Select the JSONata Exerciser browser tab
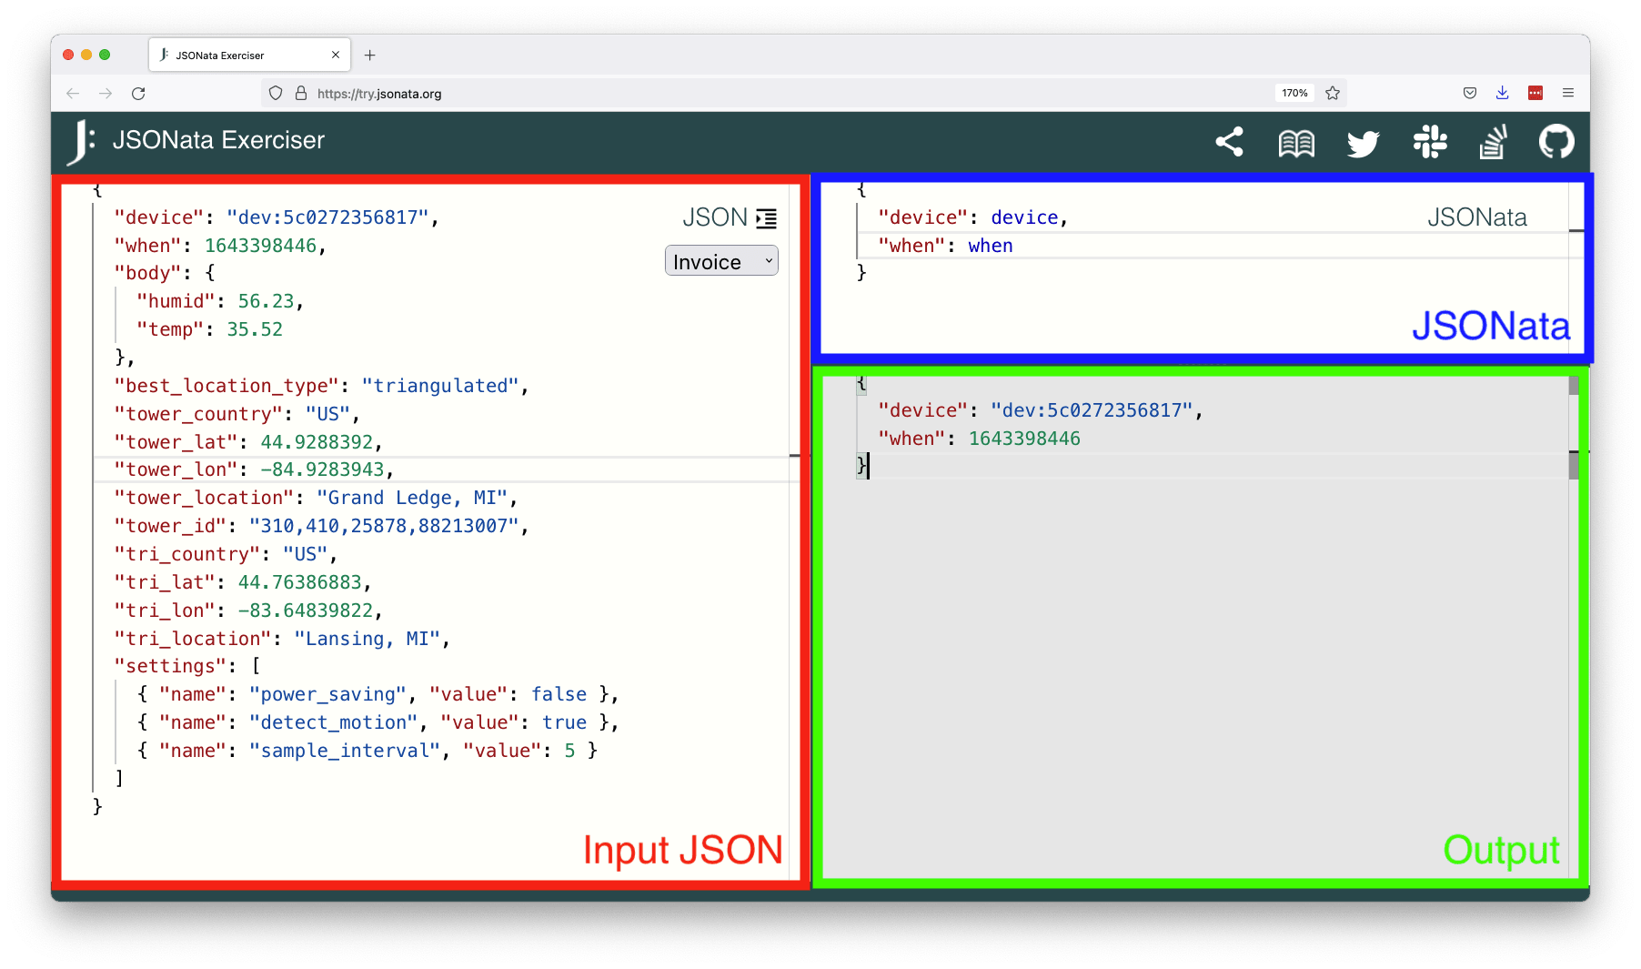This screenshot has width=1641, height=969. click(x=250, y=55)
